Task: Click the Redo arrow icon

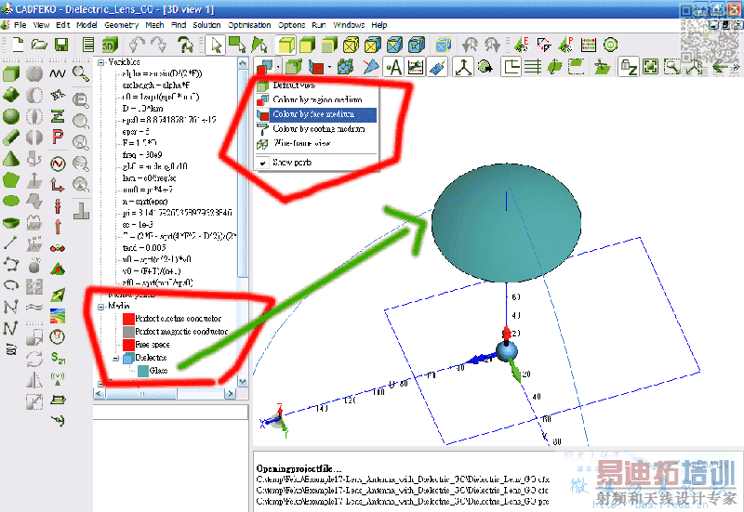Action: coord(158,45)
